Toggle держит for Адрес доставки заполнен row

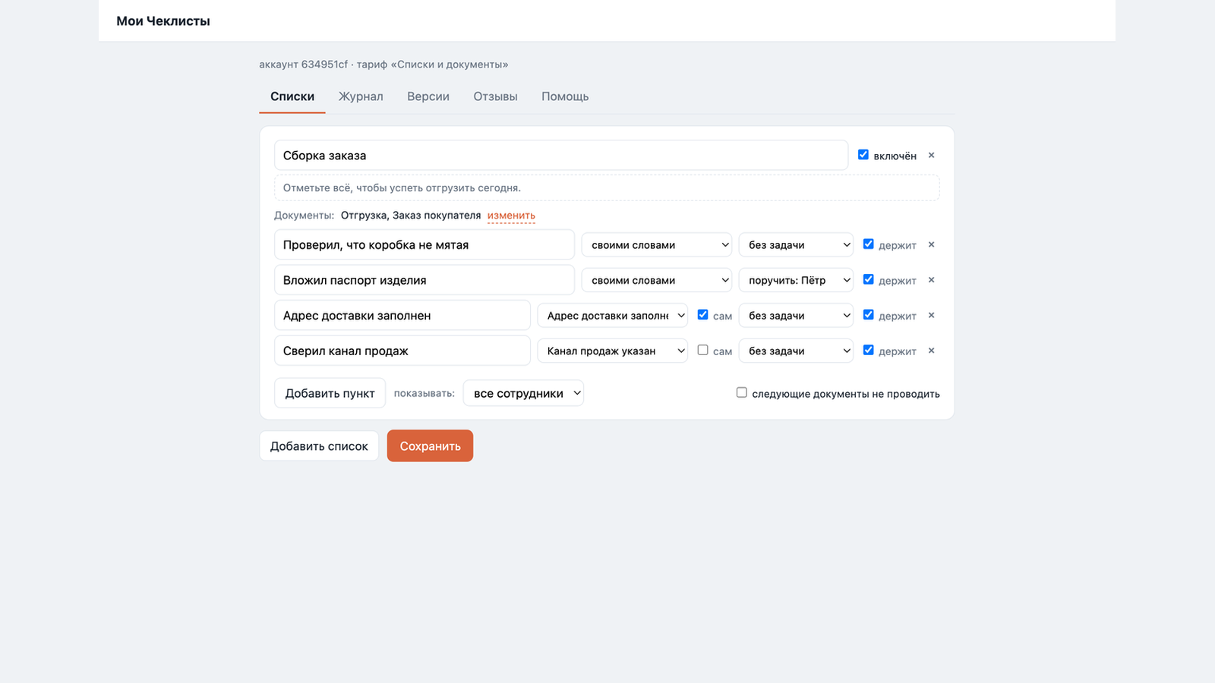(869, 315)
